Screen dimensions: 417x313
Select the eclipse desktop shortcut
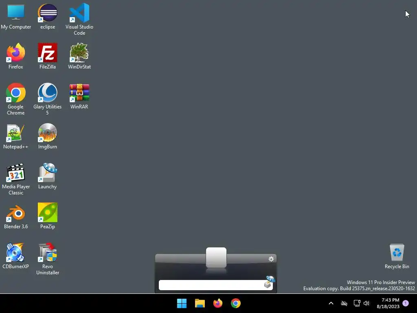48,16
